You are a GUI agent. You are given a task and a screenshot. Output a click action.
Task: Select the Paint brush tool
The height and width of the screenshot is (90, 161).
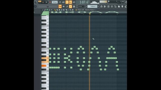click(x=57, y=10)
